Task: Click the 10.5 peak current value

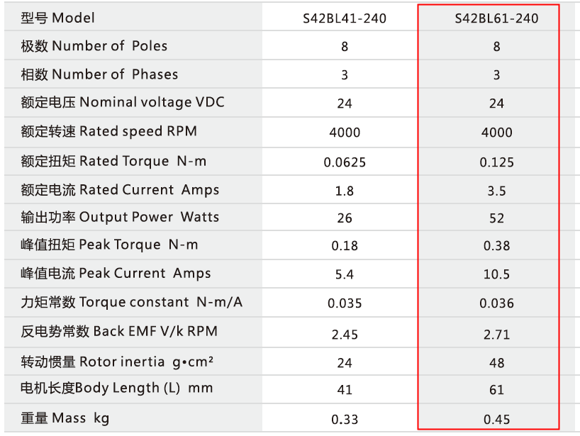Action: (496, 275)
